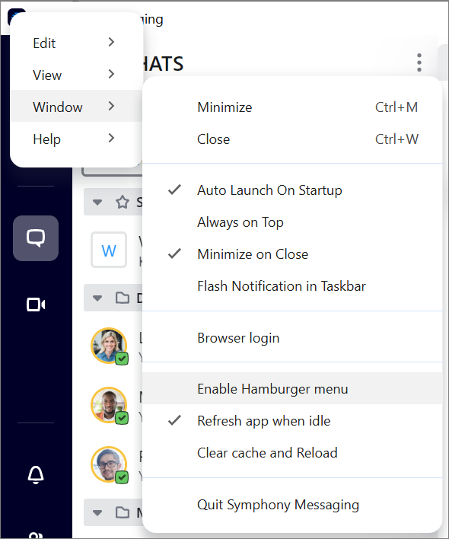Select the W avatar chat item
449x539 pixels.
tap(109, 250)
